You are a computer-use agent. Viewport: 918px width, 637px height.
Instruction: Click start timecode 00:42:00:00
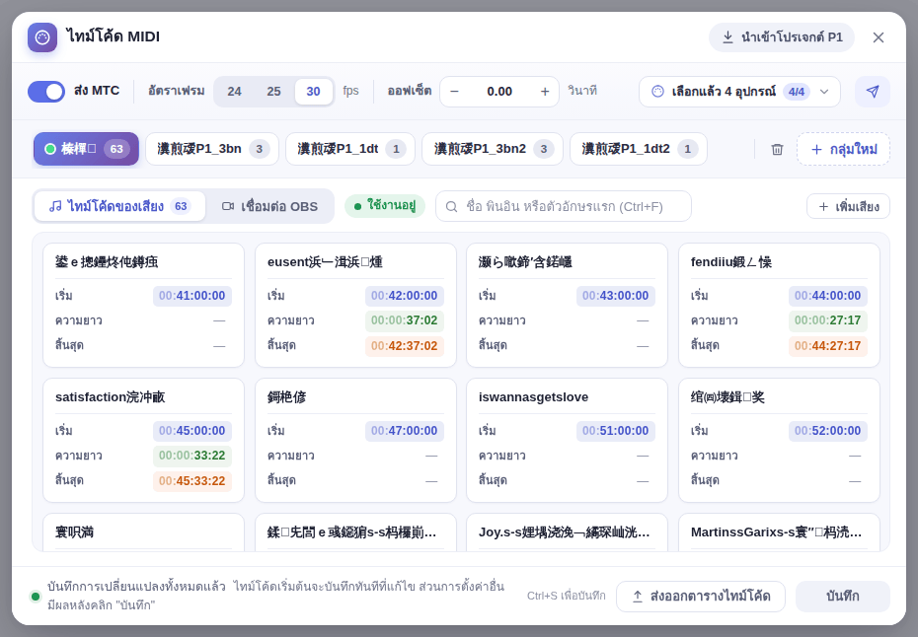404,296
